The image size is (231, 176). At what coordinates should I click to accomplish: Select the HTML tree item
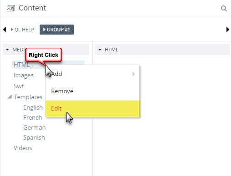click(21, 65)
